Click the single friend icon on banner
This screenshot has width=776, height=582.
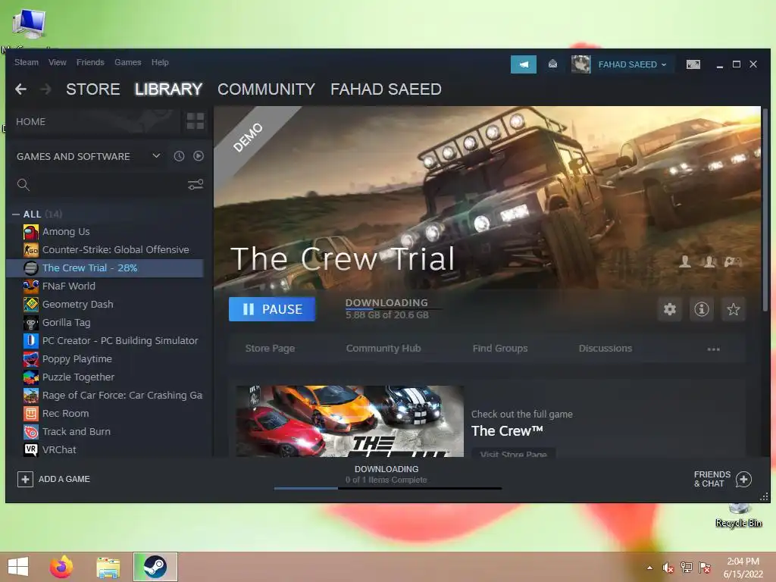pos(685,261)
